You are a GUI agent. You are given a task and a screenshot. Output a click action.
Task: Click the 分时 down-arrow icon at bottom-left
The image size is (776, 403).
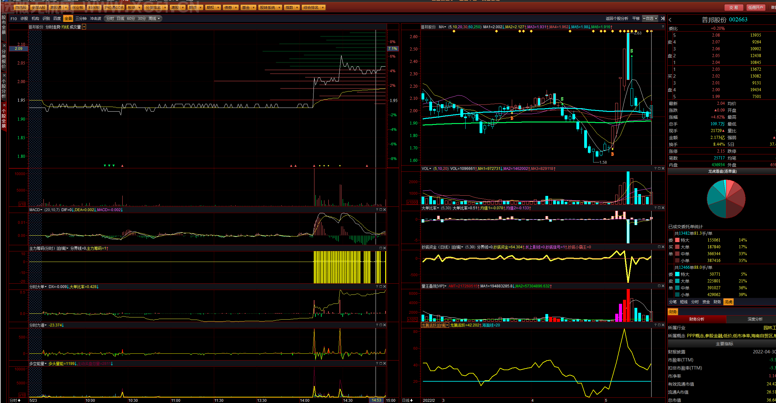pos(19,401)
